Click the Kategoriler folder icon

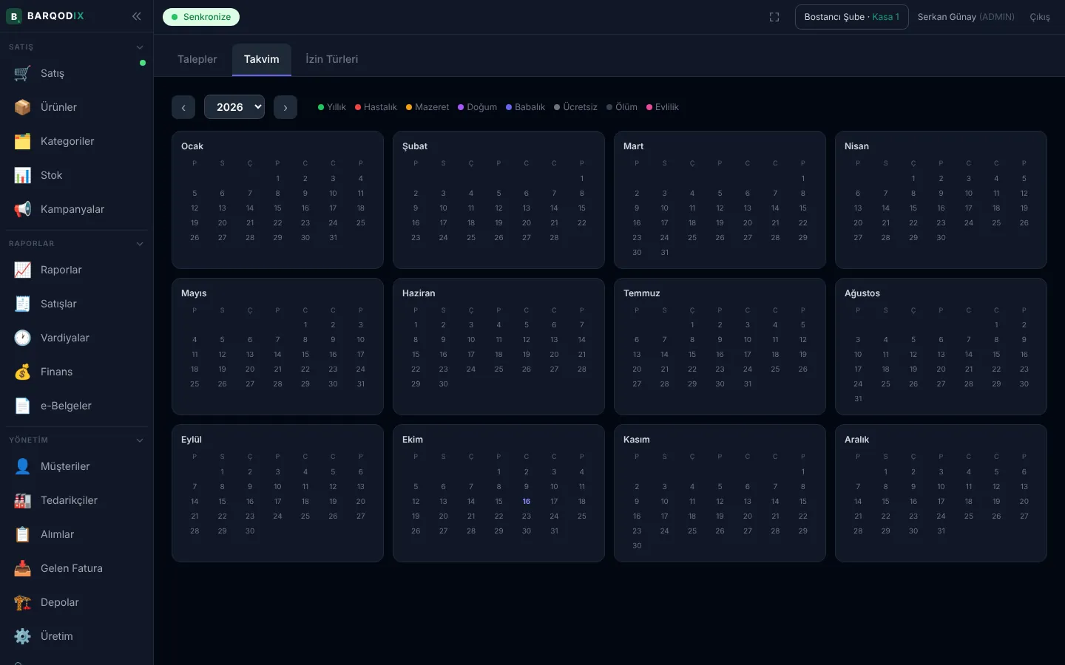click(22, 141)
